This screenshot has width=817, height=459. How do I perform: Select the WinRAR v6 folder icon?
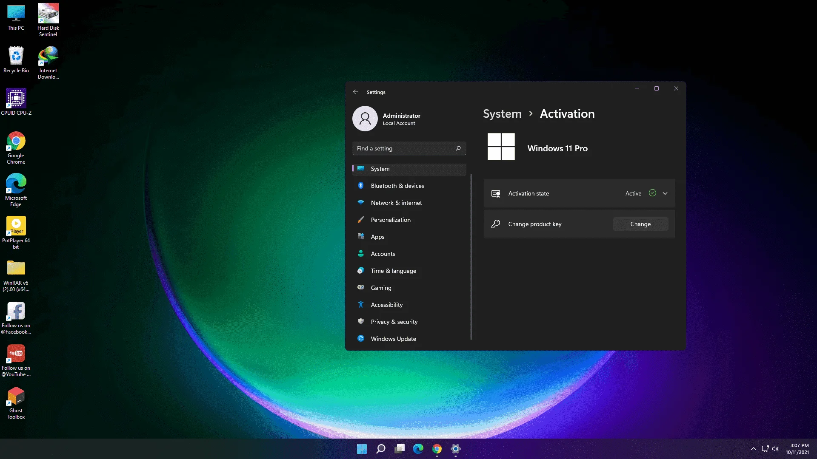pyautogui.click(x=16, y=275)
